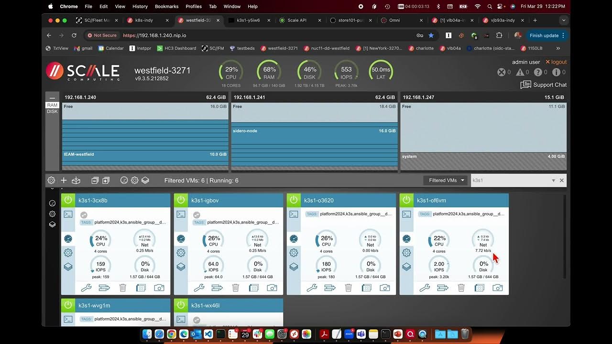Show hidden bookmarks with the overflow chevron
612x344 pixels.
tap(558, 48)
